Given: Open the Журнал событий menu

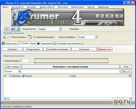Looking at the screenshot, I should 47,7.
